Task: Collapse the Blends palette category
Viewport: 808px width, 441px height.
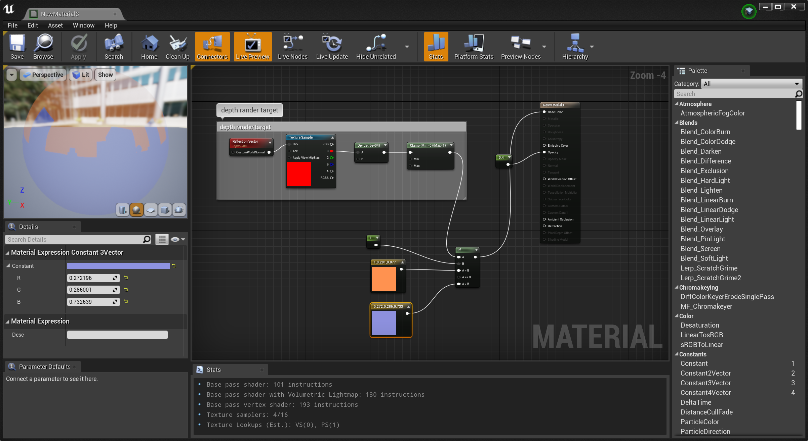Action: 677,122
